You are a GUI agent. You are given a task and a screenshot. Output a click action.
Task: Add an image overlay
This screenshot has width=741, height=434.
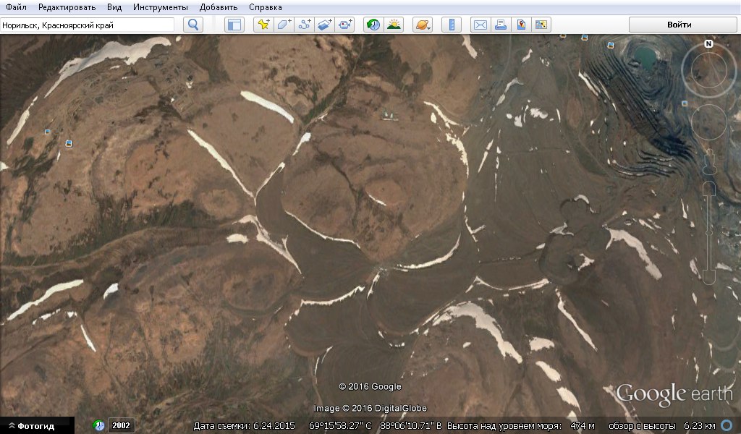324,25
